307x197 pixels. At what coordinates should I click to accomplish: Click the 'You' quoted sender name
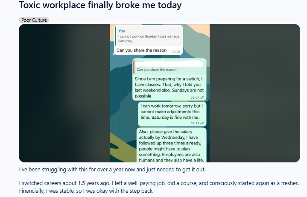tap(122, 31)
